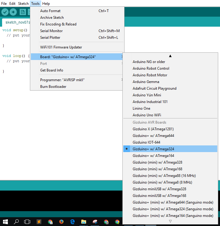Open the Sketch menu
220x226 pixels.
coord(23,3)
